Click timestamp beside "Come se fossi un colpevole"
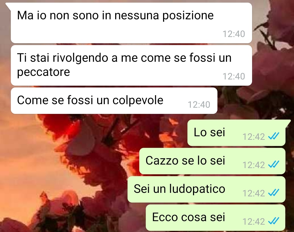 tap(199, 105)
